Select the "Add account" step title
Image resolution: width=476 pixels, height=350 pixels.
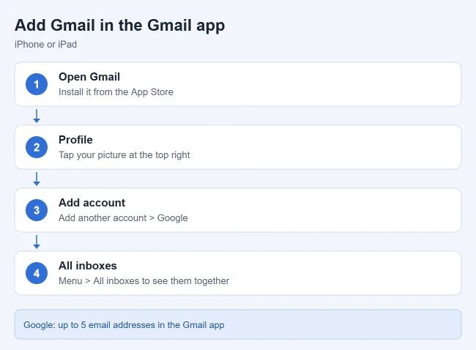tap(92, 203)
